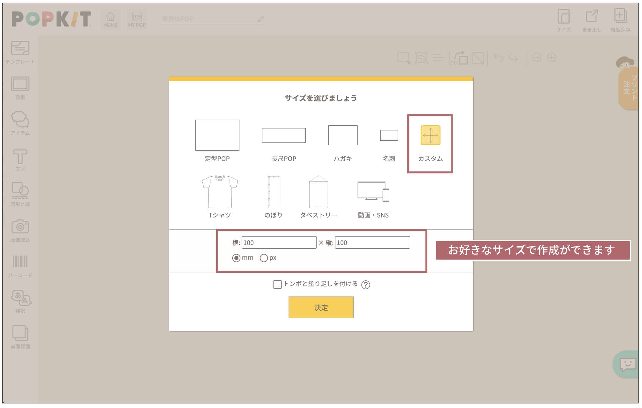Switch units to px

point(264,258)
